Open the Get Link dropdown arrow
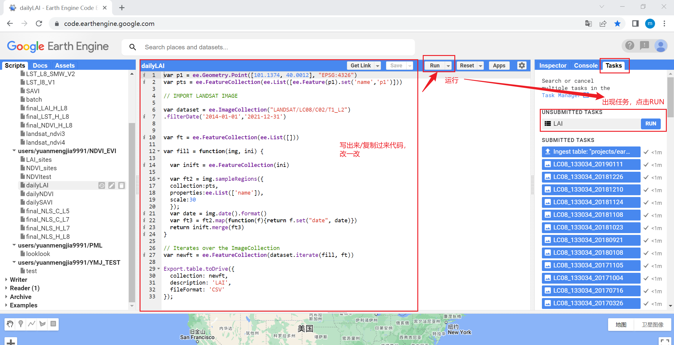 pyautogui.click(x=378, y=66)
